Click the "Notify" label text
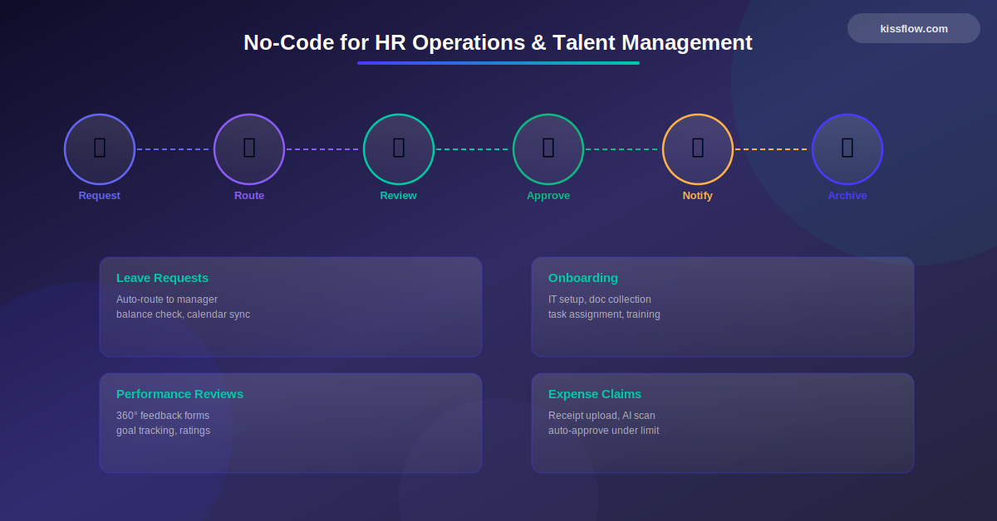 click(698, 196)
